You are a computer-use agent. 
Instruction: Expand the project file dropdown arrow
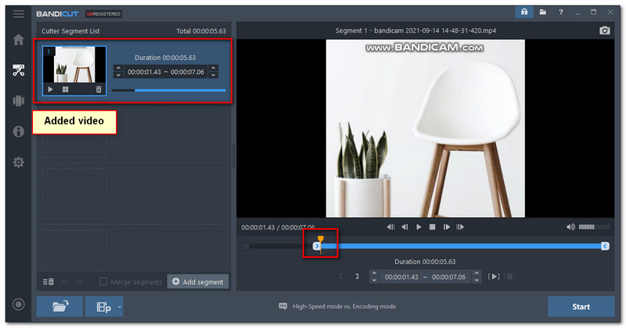(x=120, y=307)
